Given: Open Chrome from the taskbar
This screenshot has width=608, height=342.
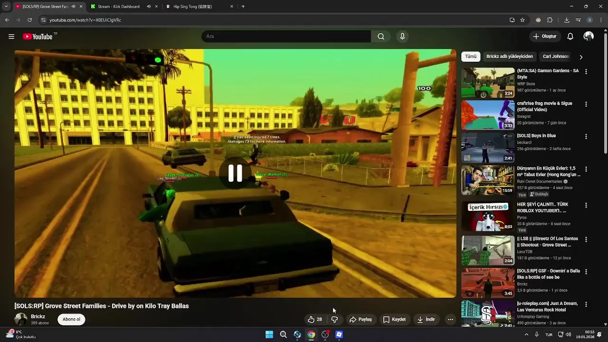Looking at the screenshot, I should click(x=311, y=334).
